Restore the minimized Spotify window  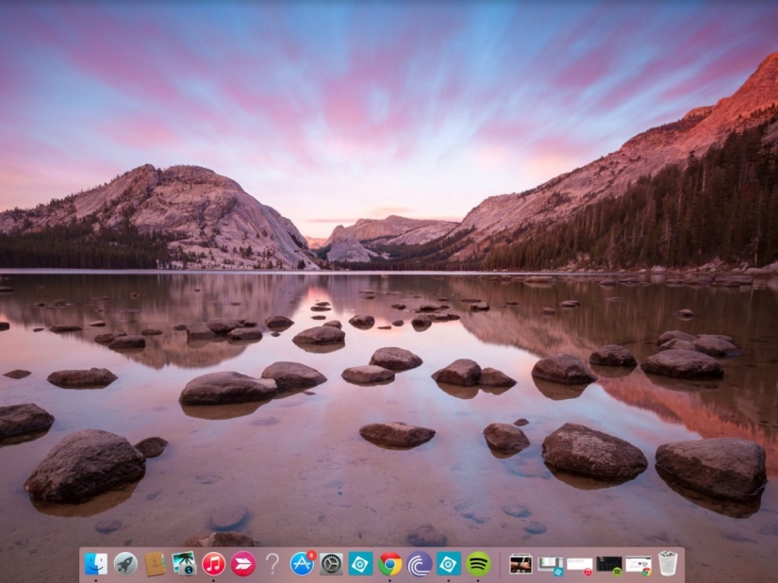[609, 563]
